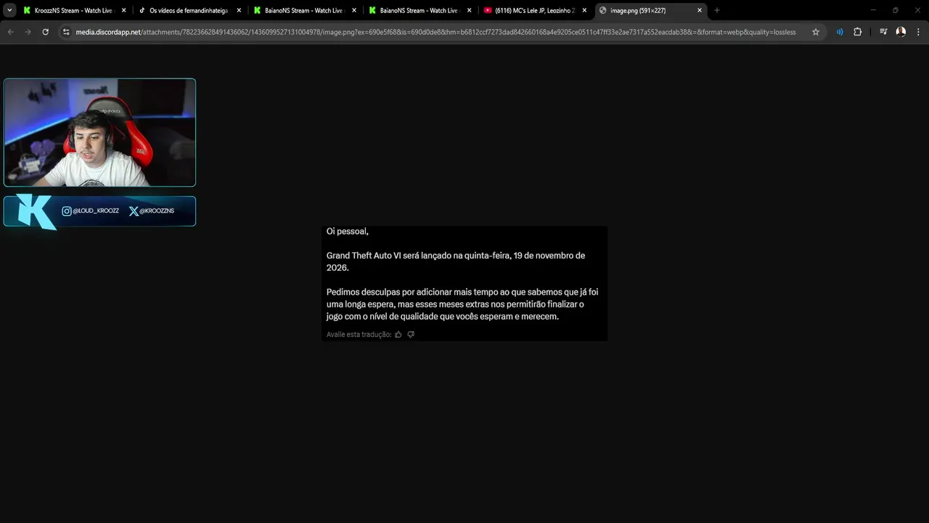Screen dimensions: 929x523
Task: Click the thumbs down rating icon
Action: click(411, 335)
